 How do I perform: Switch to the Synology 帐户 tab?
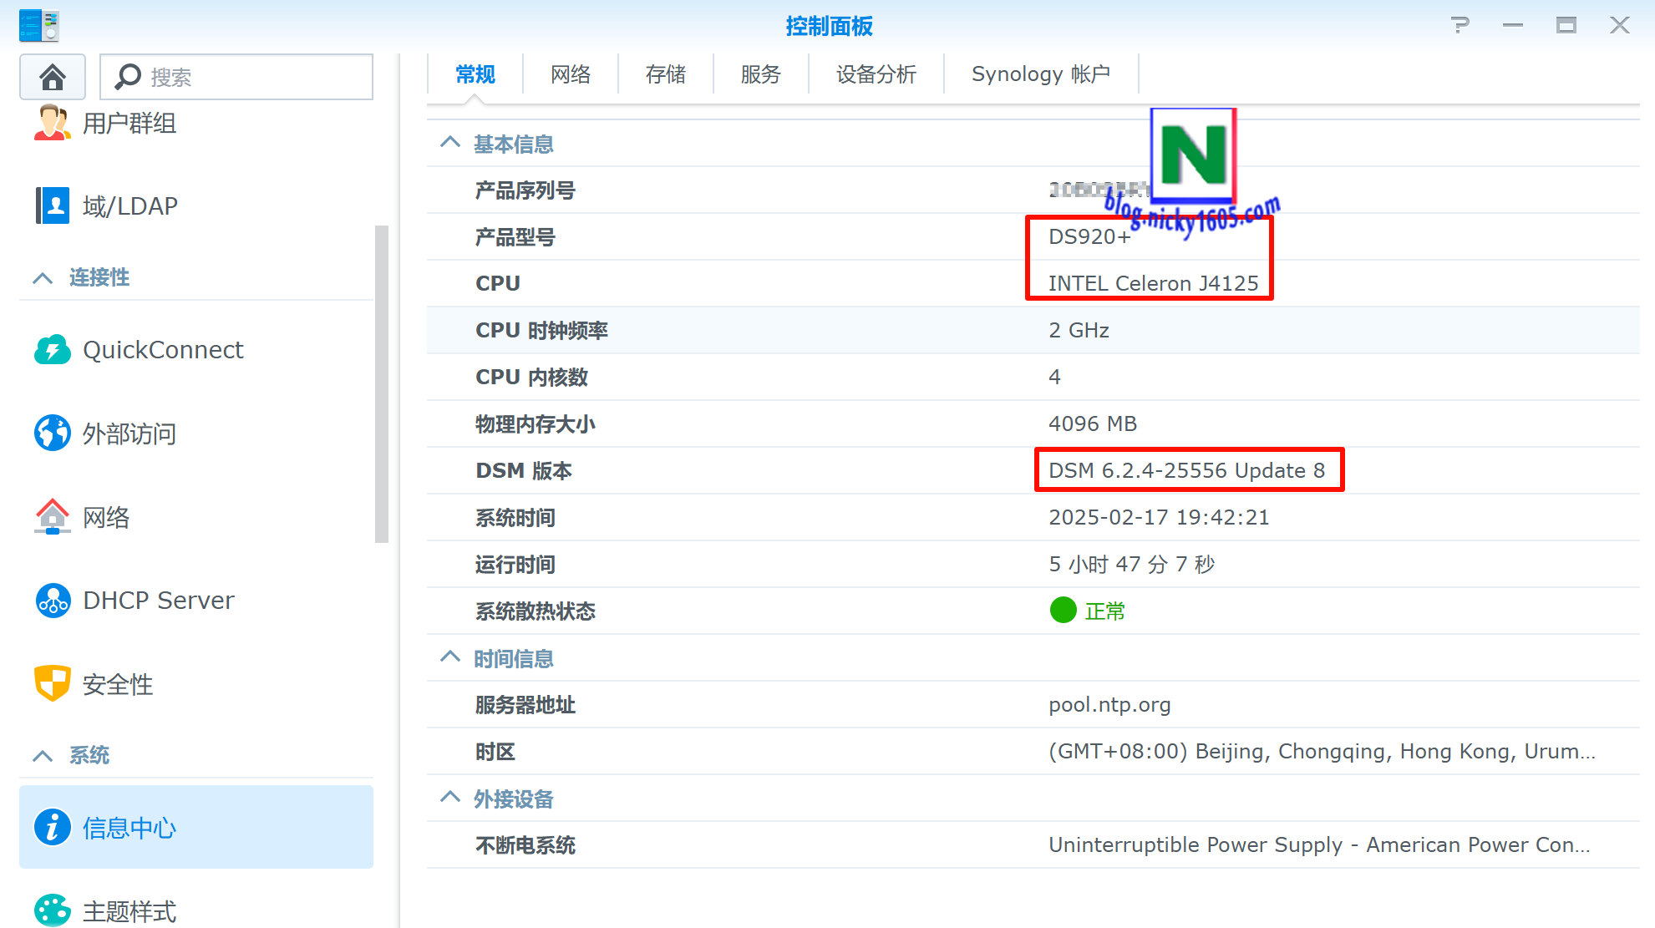(1041, 74)
